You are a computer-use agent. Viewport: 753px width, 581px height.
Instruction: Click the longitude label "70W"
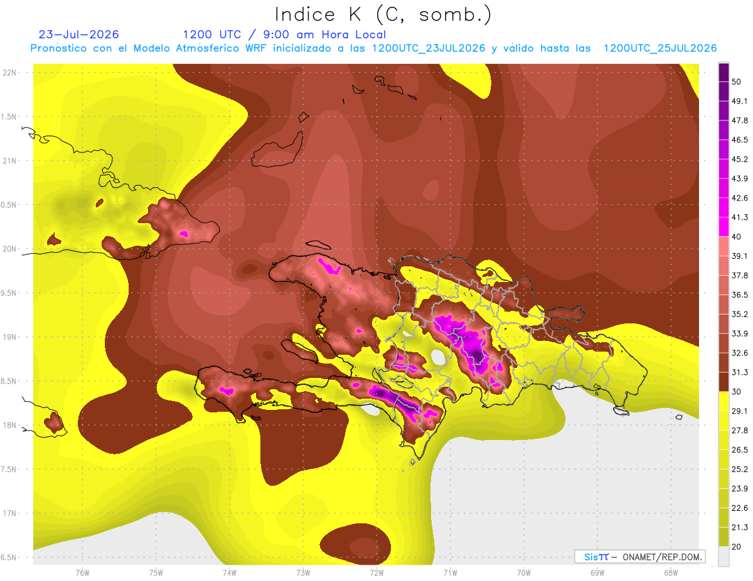click(523, 573)
